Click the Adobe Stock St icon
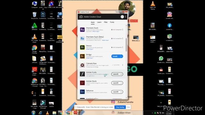 pos(82,83)
